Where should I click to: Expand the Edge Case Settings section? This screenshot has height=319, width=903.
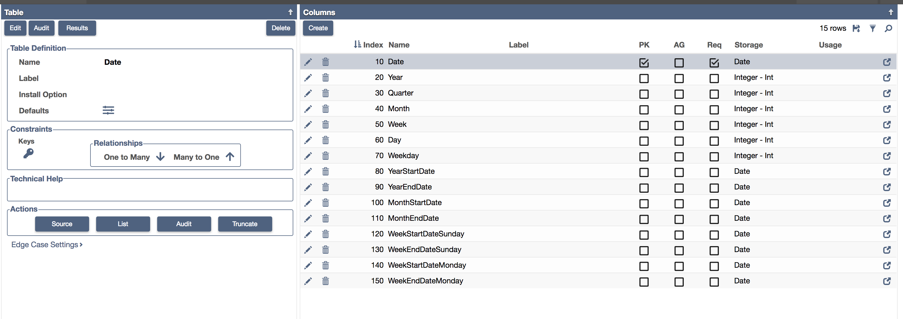47,245
